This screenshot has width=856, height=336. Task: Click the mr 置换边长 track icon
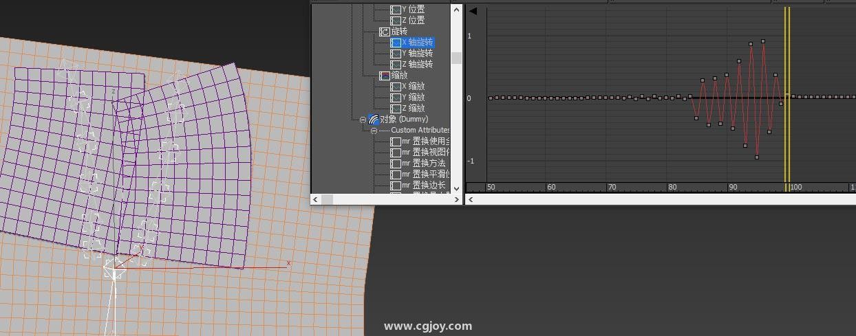click(396, 186)
